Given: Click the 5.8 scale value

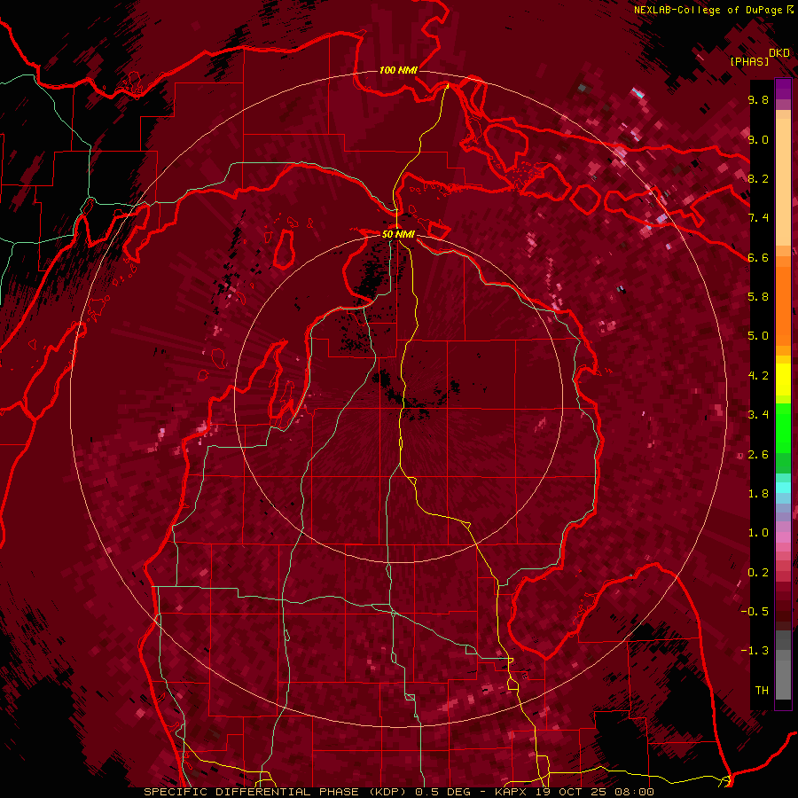Looking at the screenshot, I should (x=758, y=297).
